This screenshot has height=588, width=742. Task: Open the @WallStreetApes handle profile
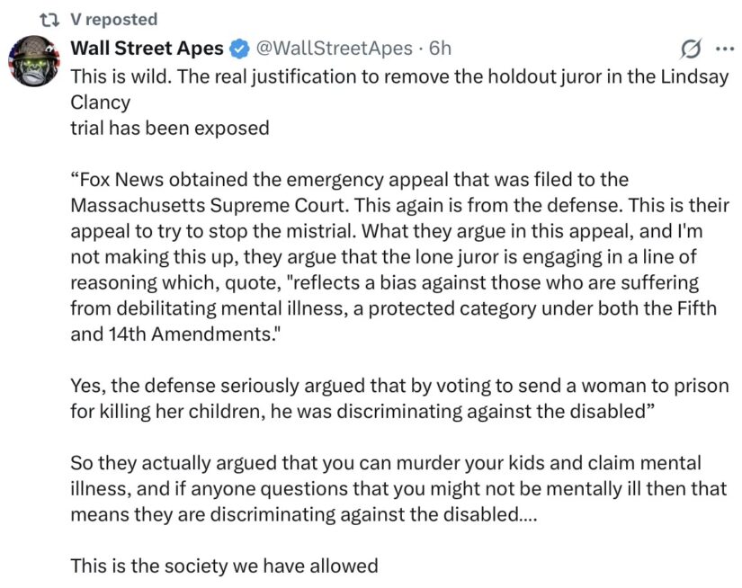point(334,49)
